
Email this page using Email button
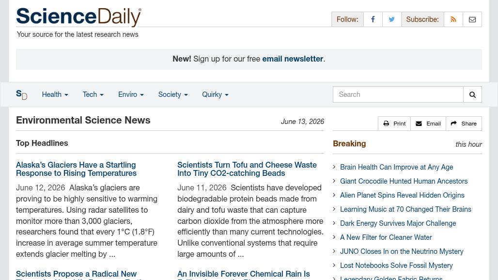[428, 124]
